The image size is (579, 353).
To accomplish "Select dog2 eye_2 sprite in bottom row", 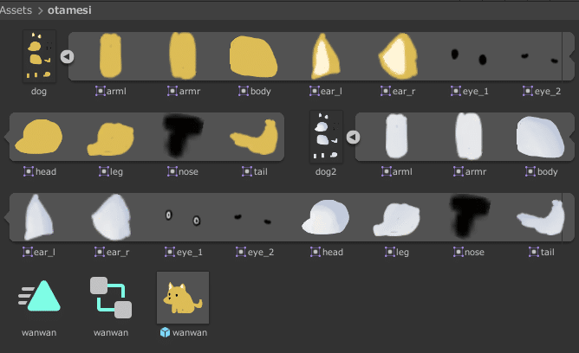I will point(253,219).
